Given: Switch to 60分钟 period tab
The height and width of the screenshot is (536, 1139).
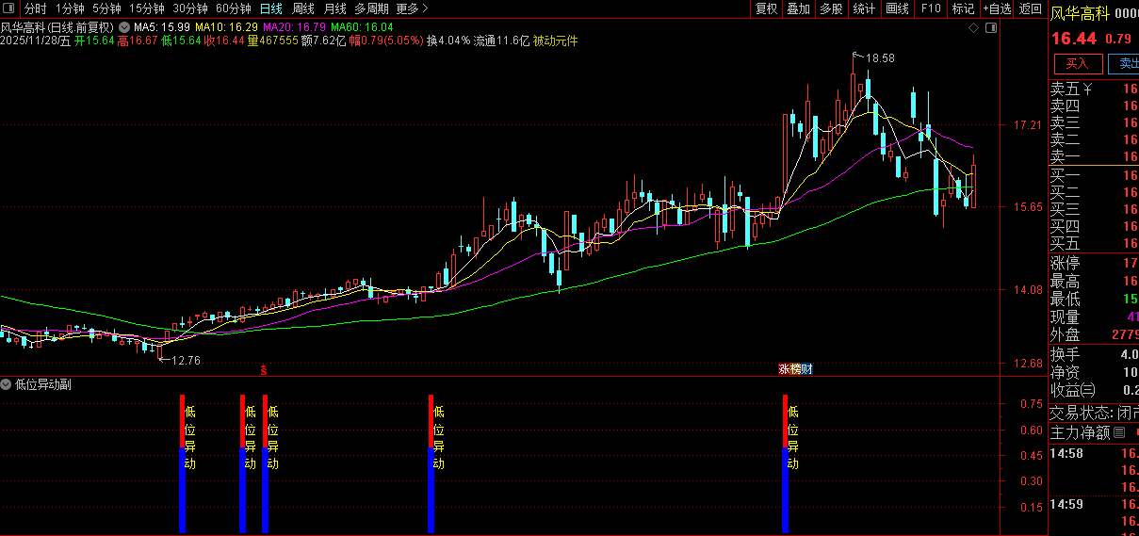Looking at the screenshot, I should pyautogui.click(x=234, y=8).
